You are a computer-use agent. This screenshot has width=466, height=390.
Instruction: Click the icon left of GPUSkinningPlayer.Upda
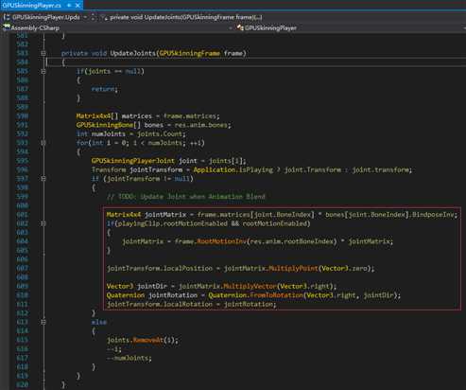(x=7, y=17)
